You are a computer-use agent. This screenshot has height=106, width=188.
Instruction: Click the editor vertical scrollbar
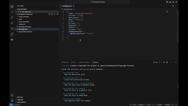[178, 26]
